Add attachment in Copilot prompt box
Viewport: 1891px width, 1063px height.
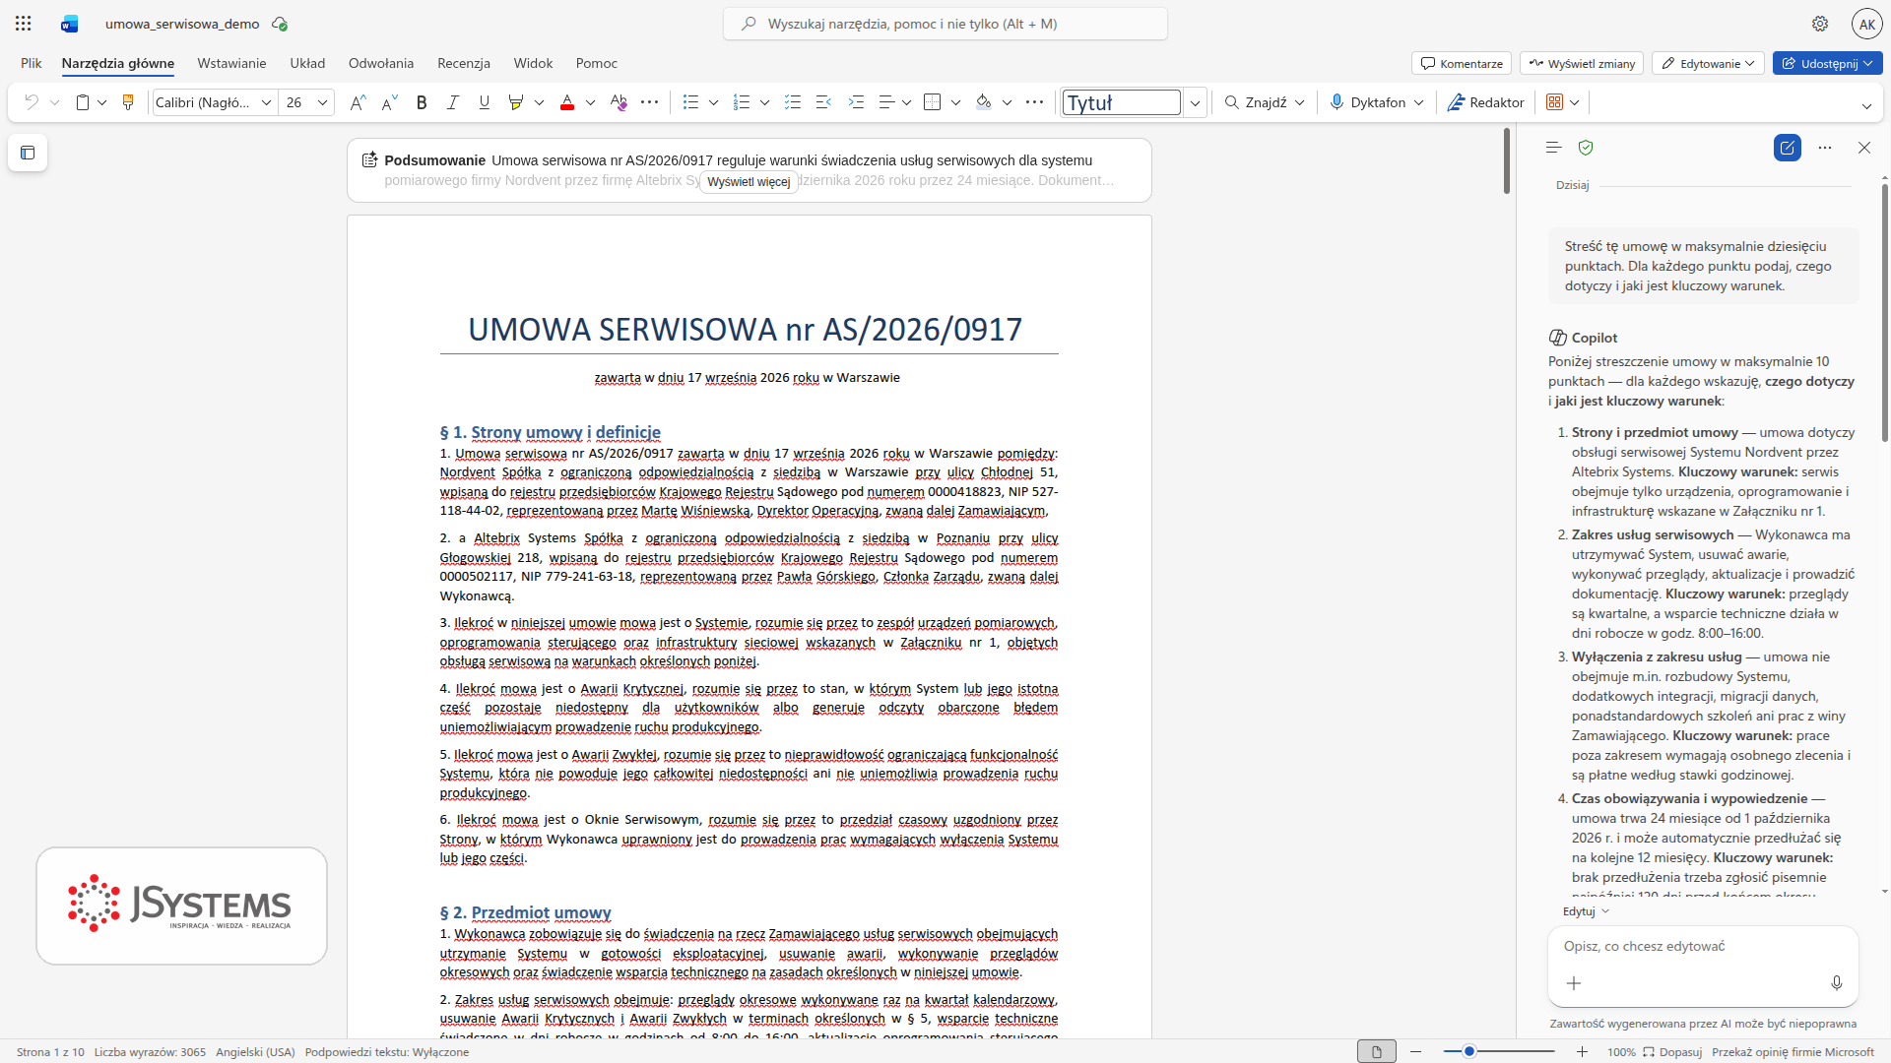tap(1574, 983)
